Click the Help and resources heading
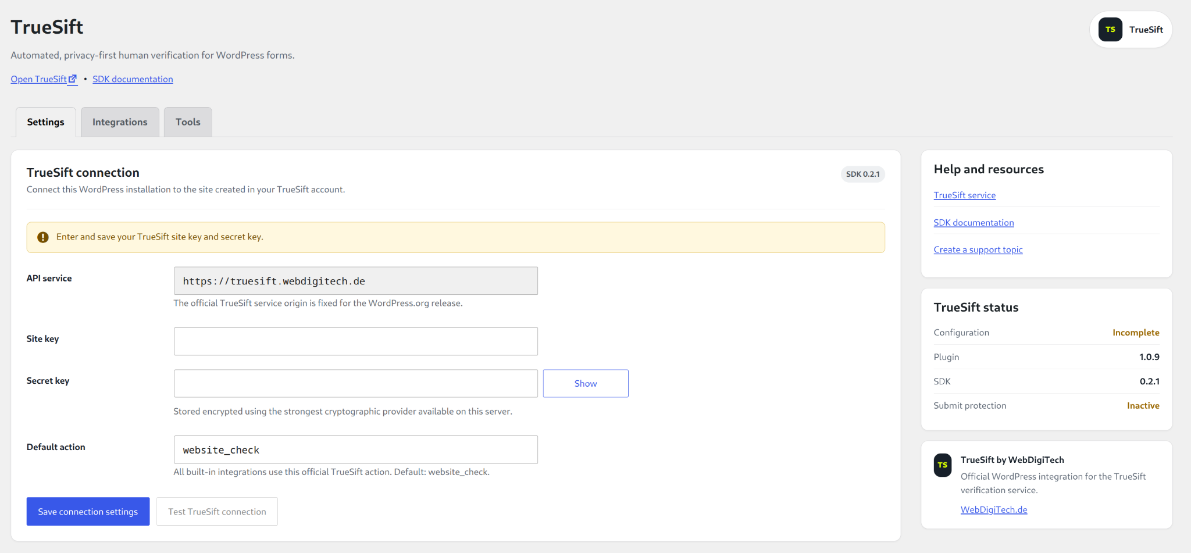Viewport: 1191px width, 553px height. [x=989, y=169]
